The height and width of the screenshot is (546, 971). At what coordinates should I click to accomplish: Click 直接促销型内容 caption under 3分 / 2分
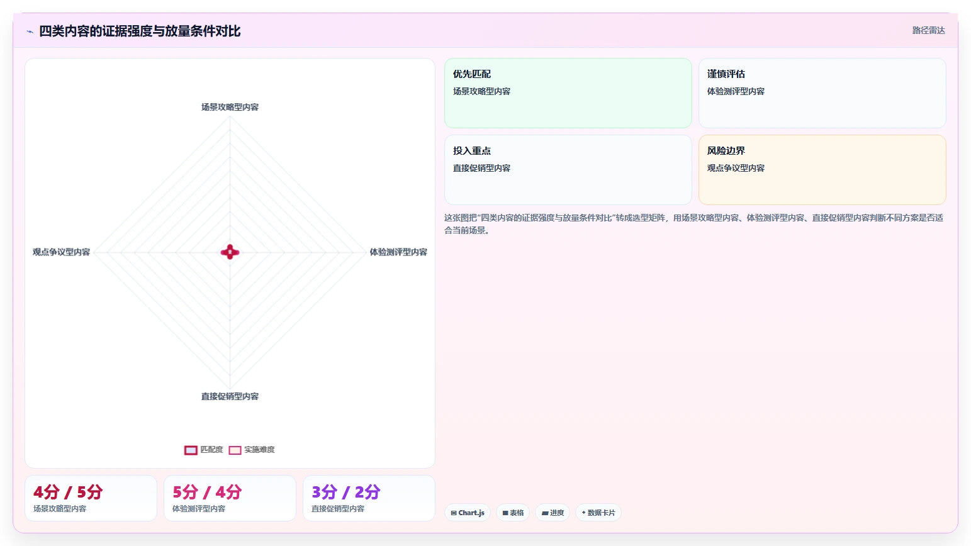pos(338,508)
